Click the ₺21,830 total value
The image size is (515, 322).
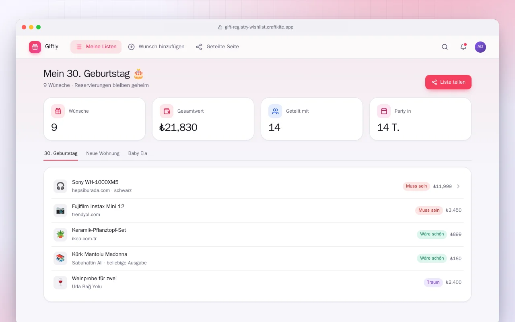tap(179, 128)
